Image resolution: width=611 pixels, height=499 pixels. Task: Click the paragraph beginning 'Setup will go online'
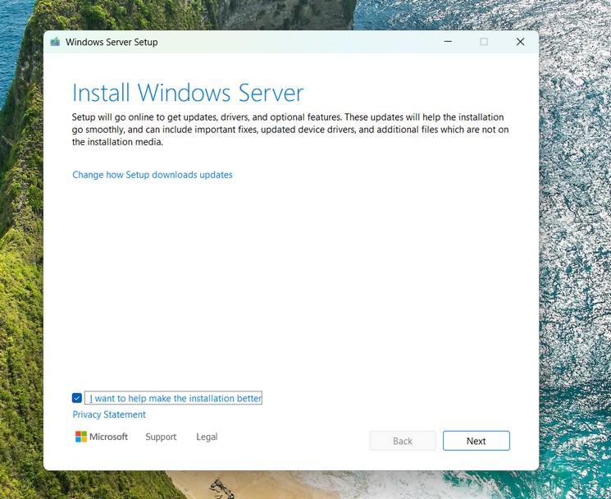[x=290, y=130]
